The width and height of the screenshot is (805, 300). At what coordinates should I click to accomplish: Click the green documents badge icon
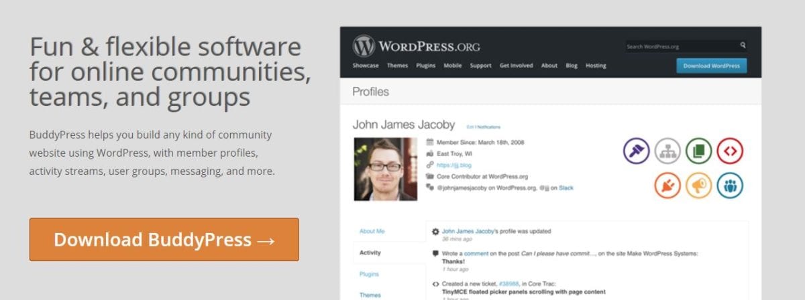(698, 151)
